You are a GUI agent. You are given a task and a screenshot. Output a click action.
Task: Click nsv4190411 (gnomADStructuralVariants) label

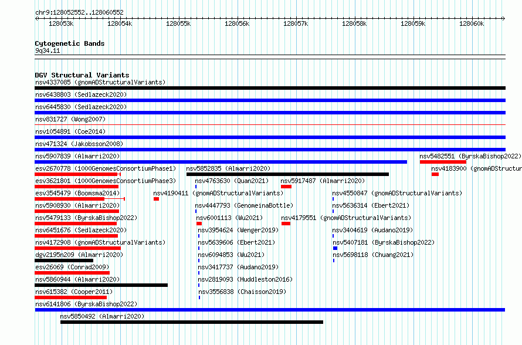pos(218,193)
